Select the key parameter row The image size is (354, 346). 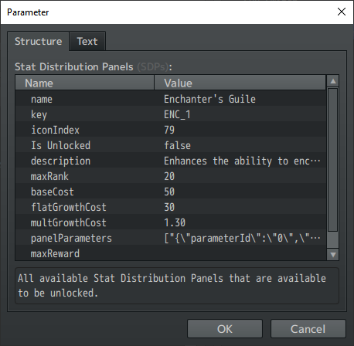171,114
